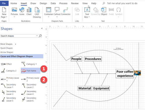
Task: Open the Quick Shapes stencil
Action: pos(6,48)
